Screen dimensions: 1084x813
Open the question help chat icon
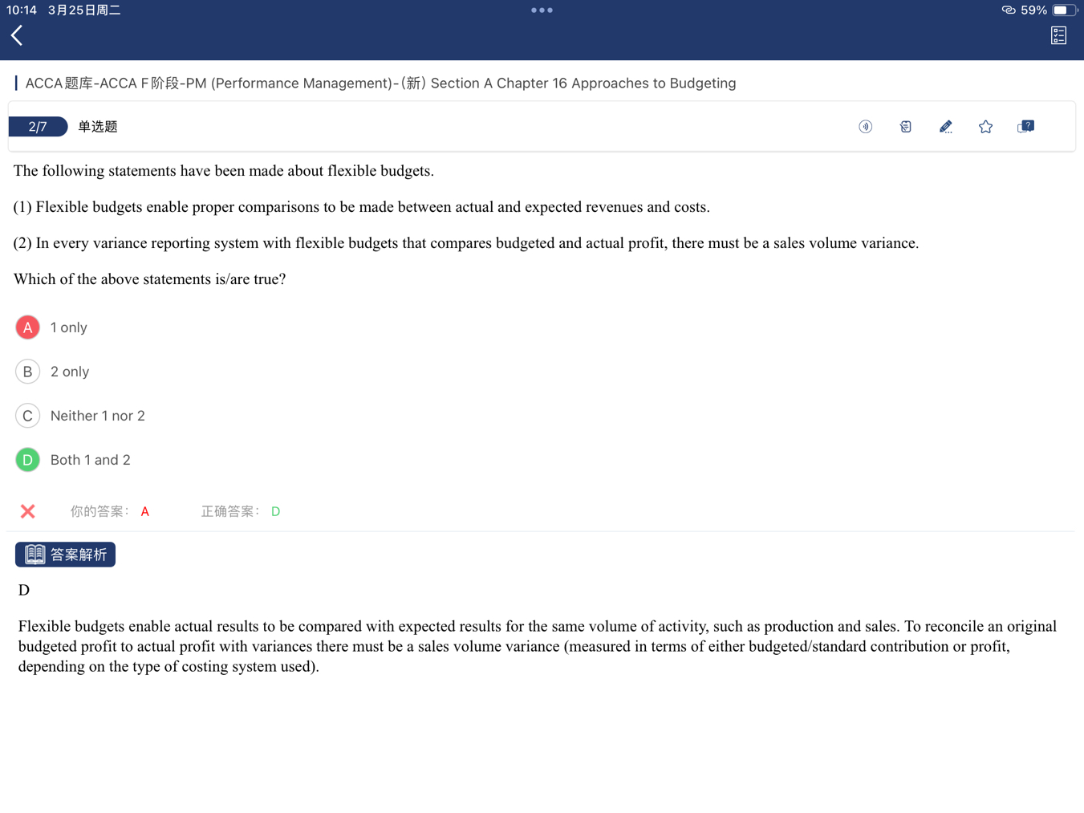point(1025,127)
